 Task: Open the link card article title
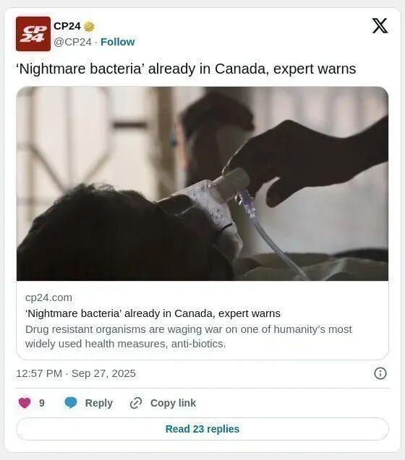coord(153,313)
